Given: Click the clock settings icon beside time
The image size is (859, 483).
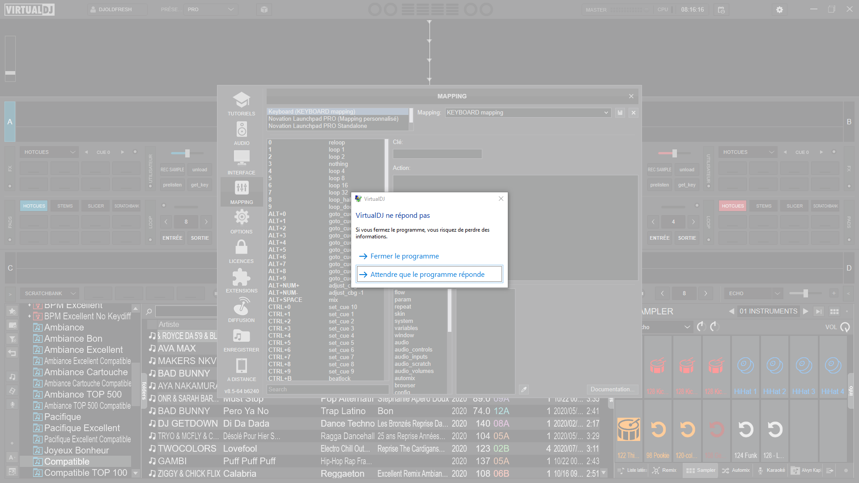Looking at the screenshot, I should point(721,9).
